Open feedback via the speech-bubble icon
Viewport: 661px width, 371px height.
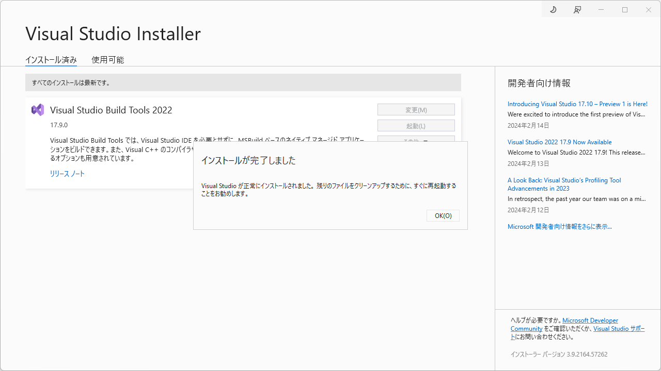pos(577,9)
